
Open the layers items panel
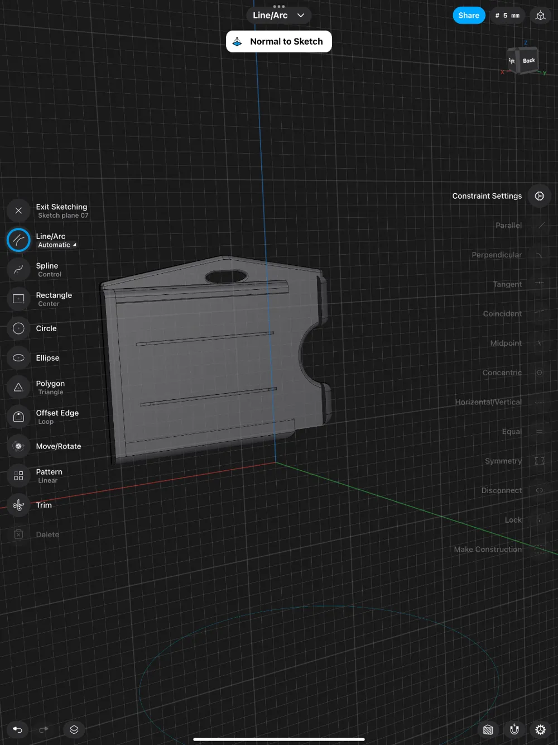pyautogui.click(x=74, y=729)
